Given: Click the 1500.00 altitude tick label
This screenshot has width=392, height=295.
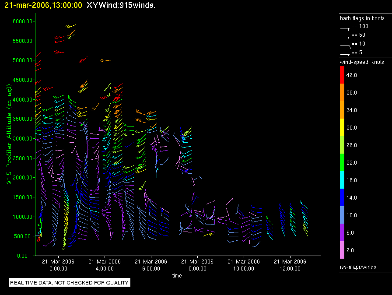Looking at the screenshot, I should (x=22, y=197).
